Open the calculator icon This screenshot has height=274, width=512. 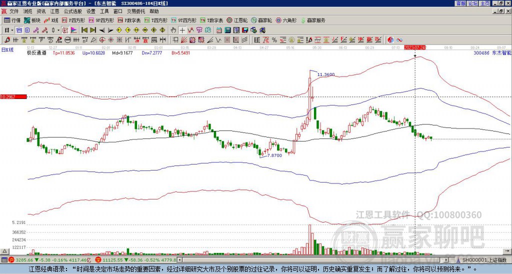(228, 30)
